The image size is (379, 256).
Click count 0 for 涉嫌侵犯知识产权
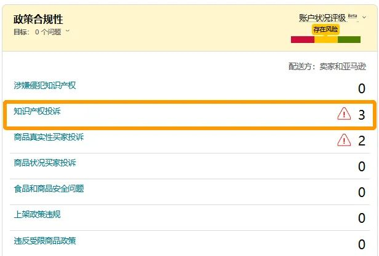click(362, 89)
